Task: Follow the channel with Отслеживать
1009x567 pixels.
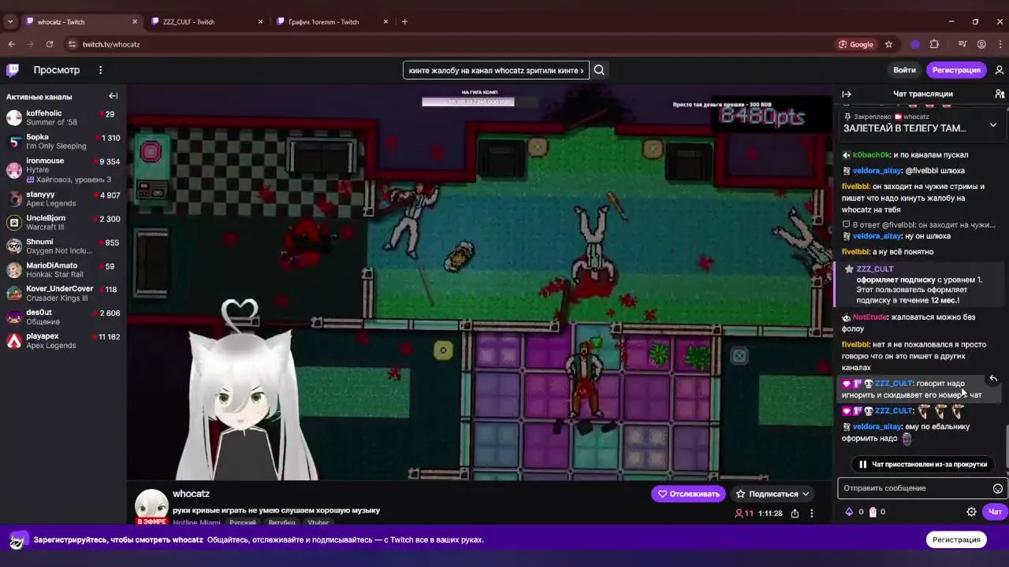Action: click(x=688, y=494)
